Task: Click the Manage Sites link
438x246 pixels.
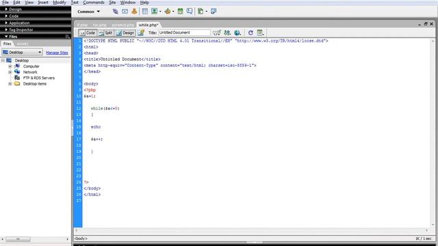Action: 57,53
